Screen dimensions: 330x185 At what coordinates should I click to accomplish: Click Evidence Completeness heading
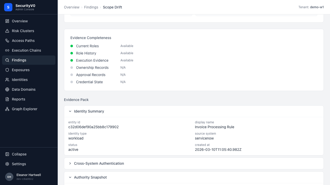[x=91, y=38]
